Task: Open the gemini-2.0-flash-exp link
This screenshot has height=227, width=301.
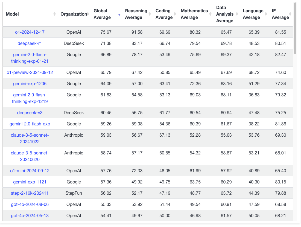Action: pos(30,124)
